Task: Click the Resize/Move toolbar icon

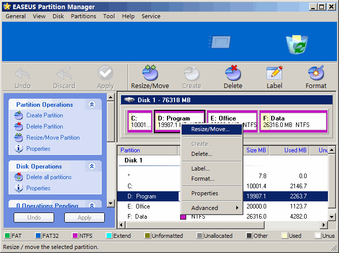Action: (x=150, y=73)
